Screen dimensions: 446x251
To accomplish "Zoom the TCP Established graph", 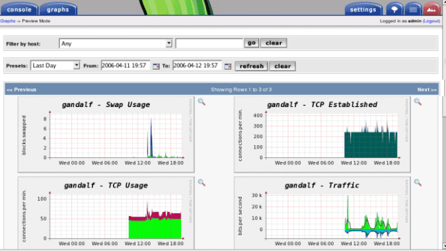I will [x=418, y=102].
